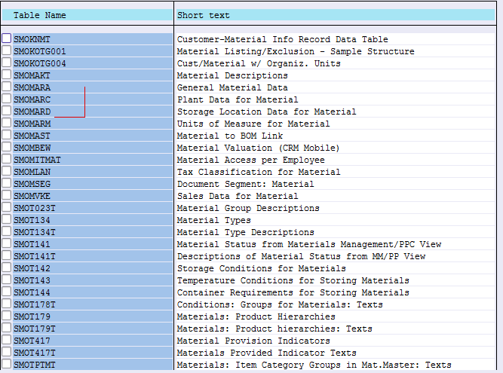Check the SMOT417 checkbox
The image size is (503, 373).
click(7, 340)
